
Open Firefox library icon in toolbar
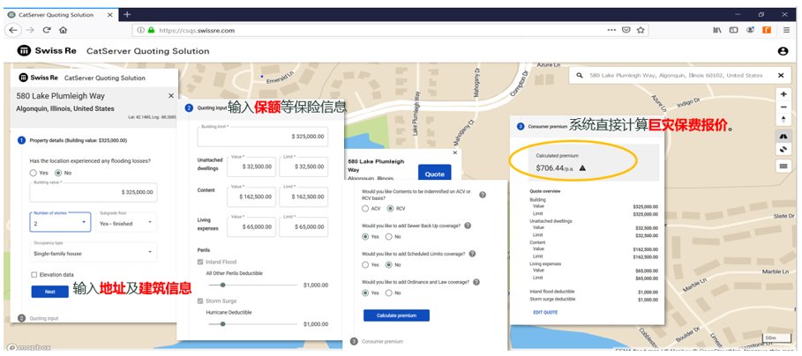tap(717, 30)
